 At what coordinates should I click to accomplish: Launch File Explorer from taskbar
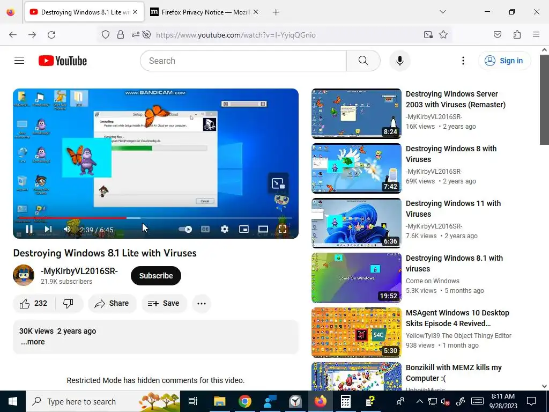219,401
